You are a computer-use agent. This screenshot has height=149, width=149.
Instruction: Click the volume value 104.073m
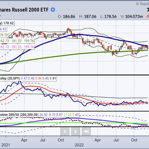point(134,17)
